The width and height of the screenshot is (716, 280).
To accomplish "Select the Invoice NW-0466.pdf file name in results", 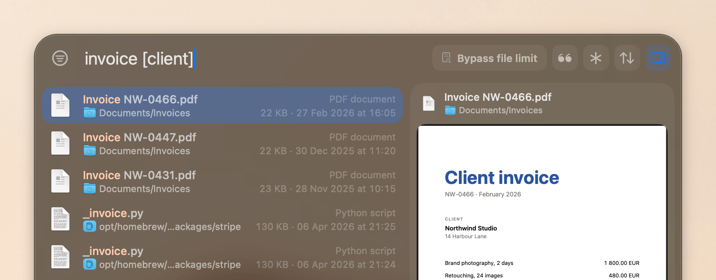I will 140,100.
